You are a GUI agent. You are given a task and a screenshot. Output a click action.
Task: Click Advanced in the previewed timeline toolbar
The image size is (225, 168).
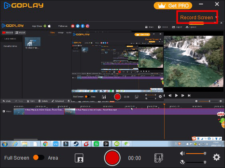point(58,101)
